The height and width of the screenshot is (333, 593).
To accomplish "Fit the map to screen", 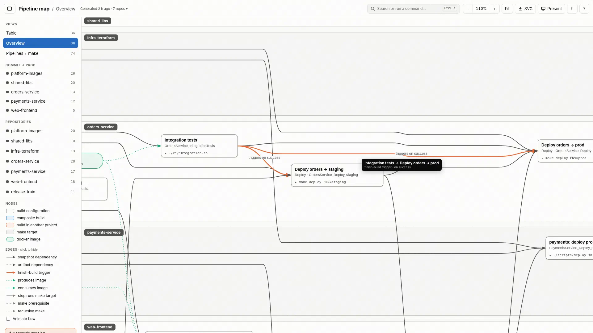I will coord(507,9).
